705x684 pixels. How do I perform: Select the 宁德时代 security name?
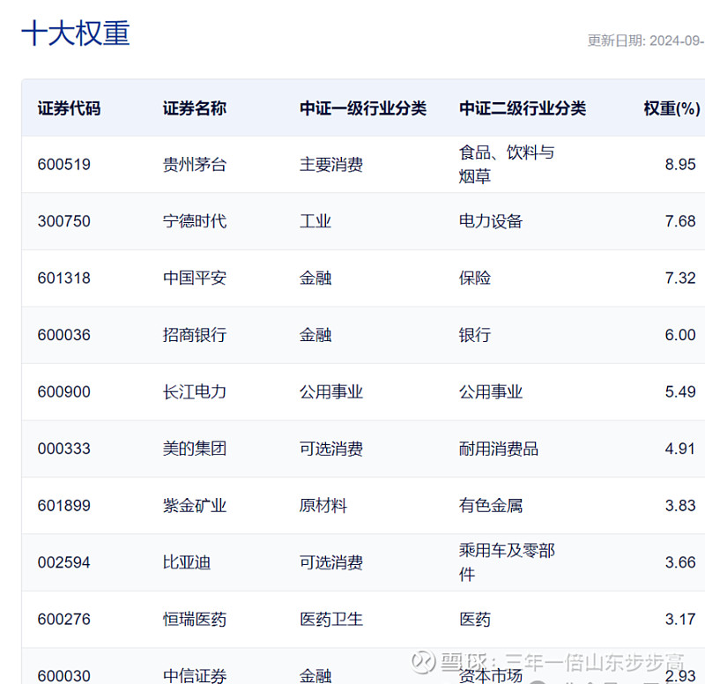pyautogui.click(x=194, y=221)
